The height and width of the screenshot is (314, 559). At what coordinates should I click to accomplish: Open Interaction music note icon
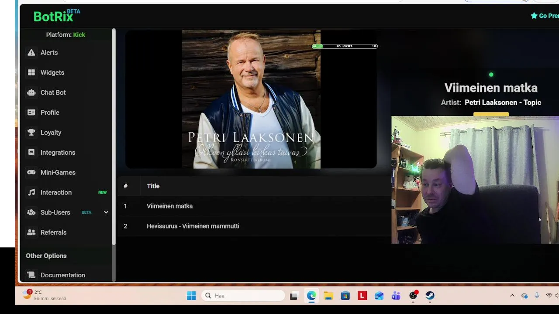click(31, 192)
